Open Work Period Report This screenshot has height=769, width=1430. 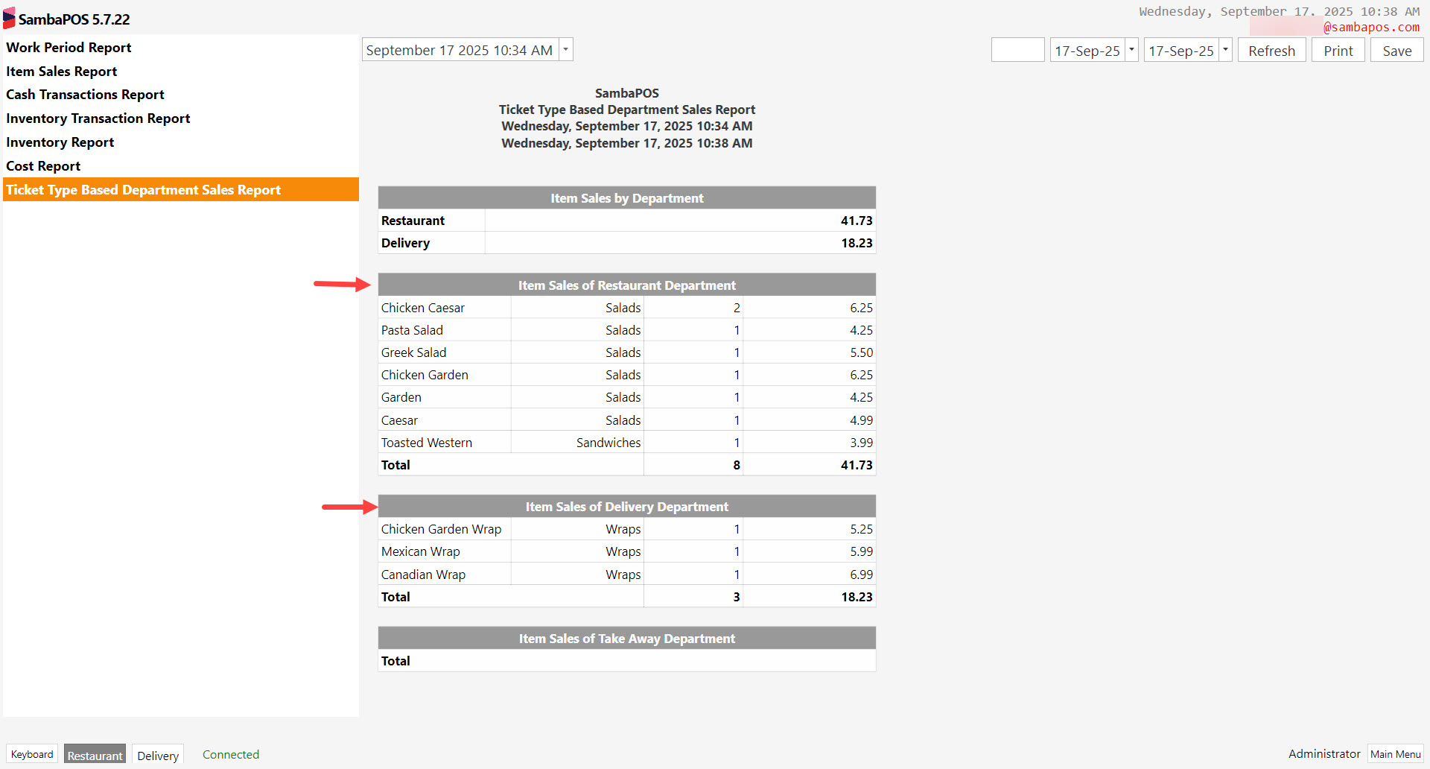[x=69, y=48]
